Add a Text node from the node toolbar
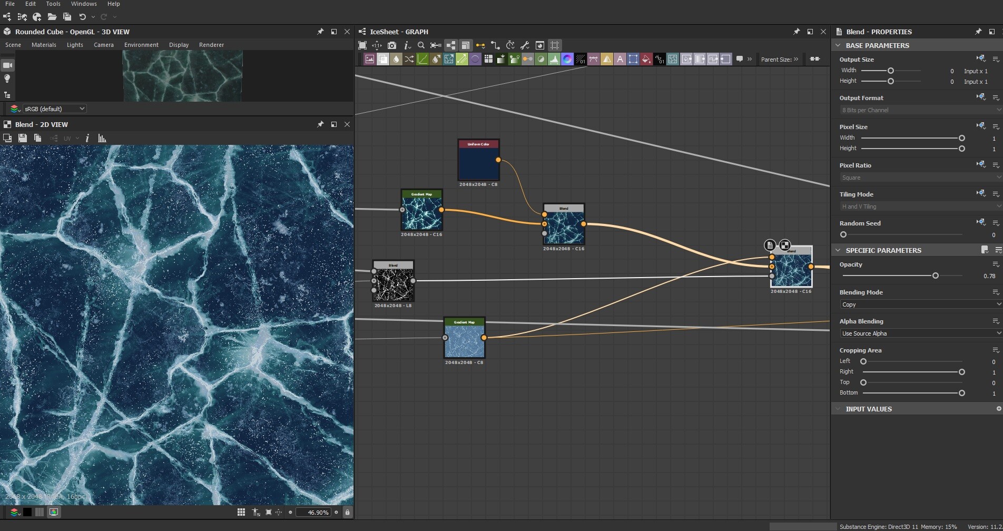Screen dimensions: 1003x531 click(x=620, y=60)
